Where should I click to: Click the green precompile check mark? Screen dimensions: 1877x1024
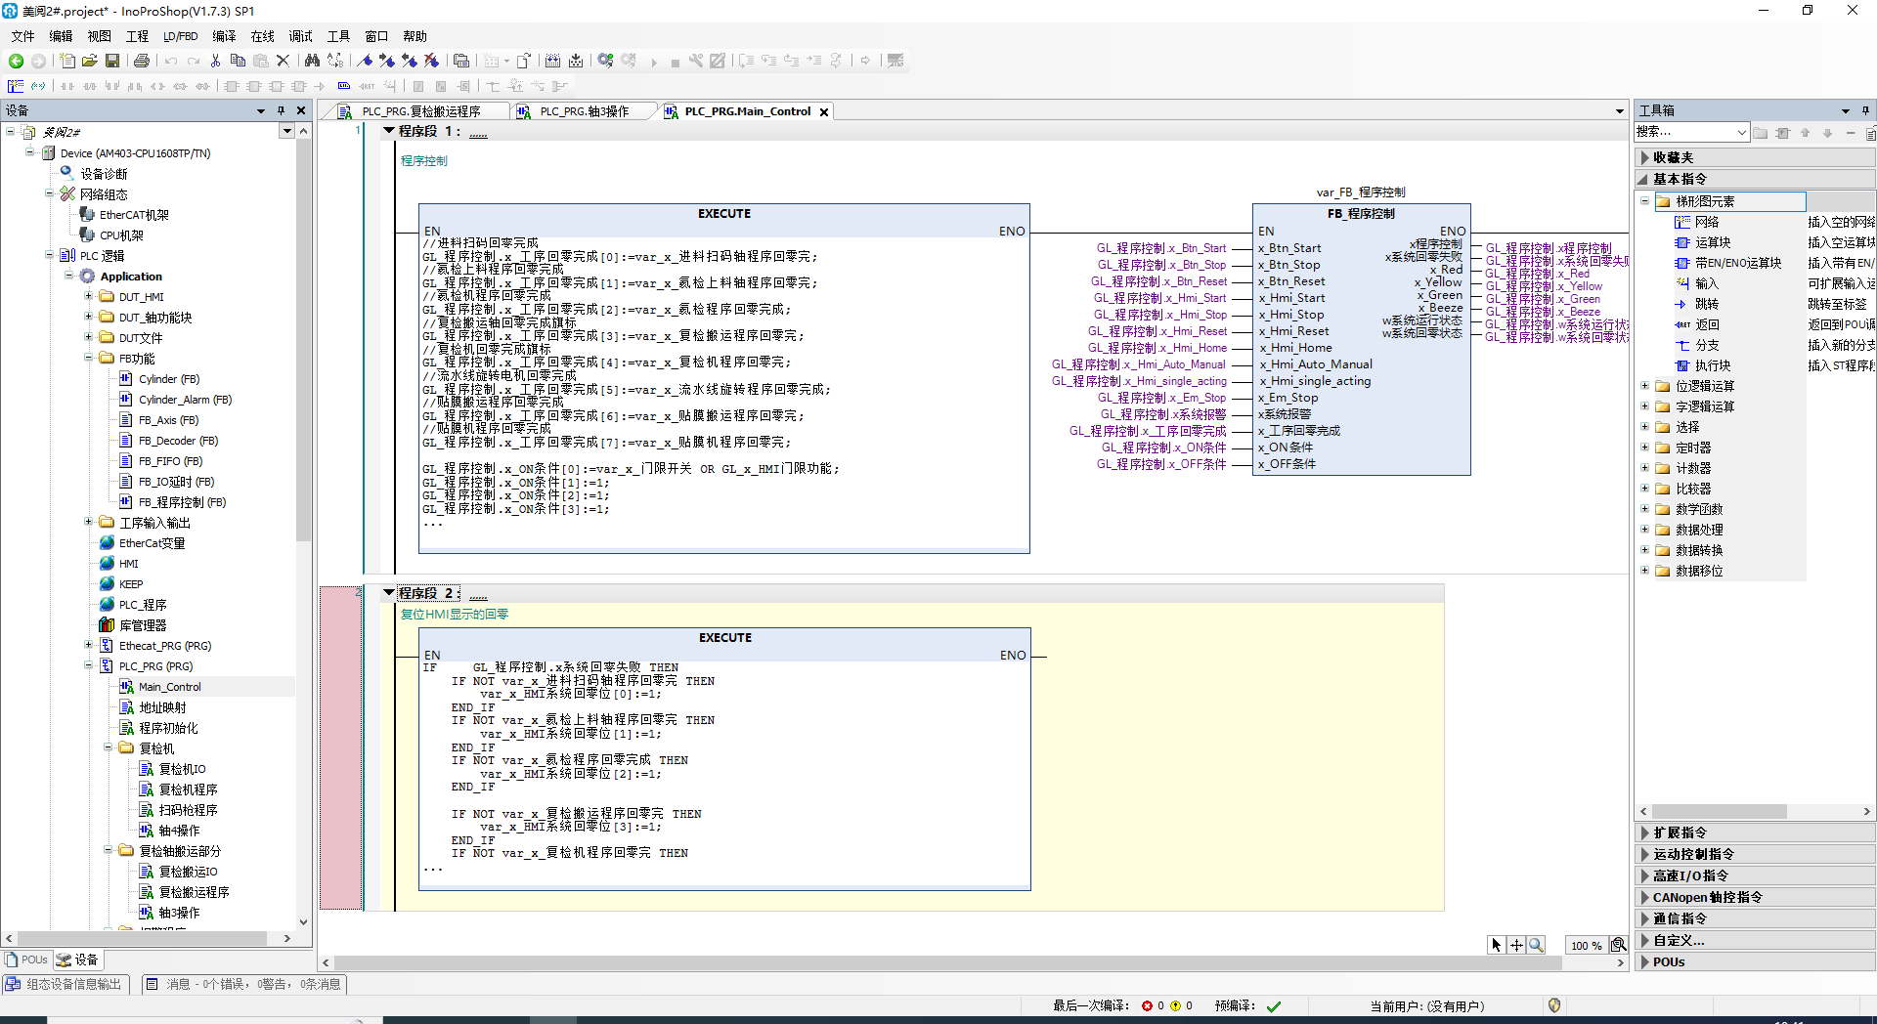pos(1274,1005)
